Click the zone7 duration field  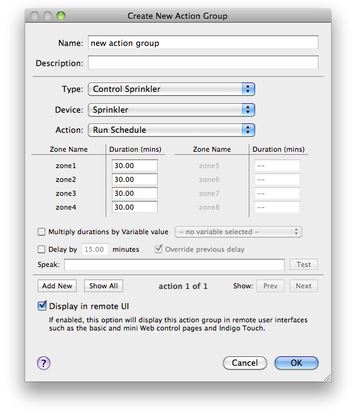(x=277, y=194)
